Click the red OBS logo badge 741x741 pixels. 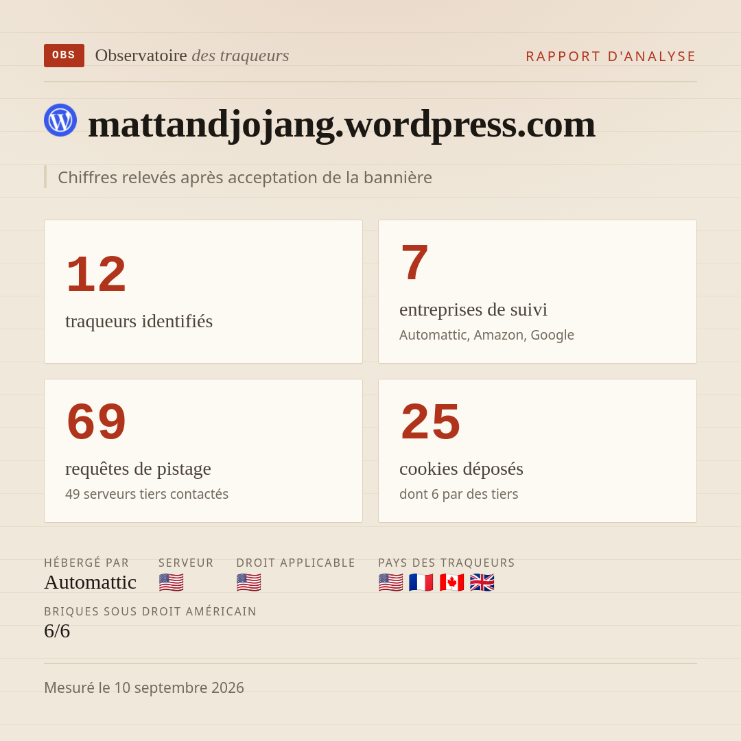coord(64,56)
